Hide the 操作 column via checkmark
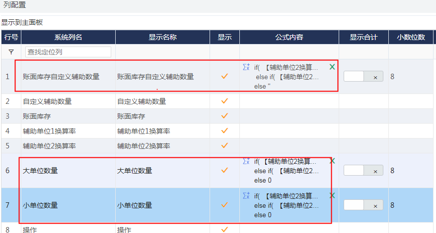Viewport: 436px width, 233px height. 224,230
